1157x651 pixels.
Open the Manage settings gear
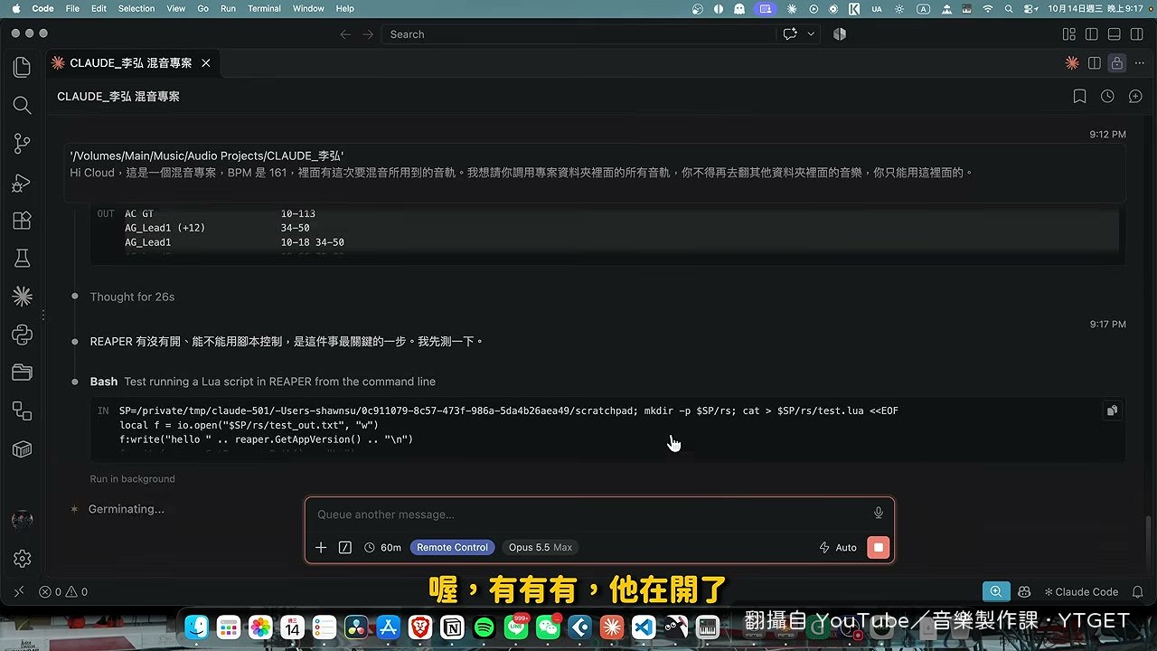point(22,559)
